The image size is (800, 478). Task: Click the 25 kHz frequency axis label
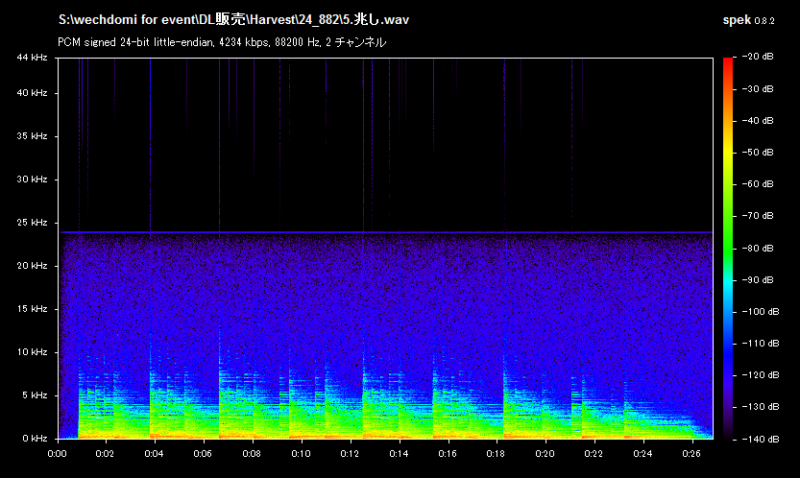[32, 223]
